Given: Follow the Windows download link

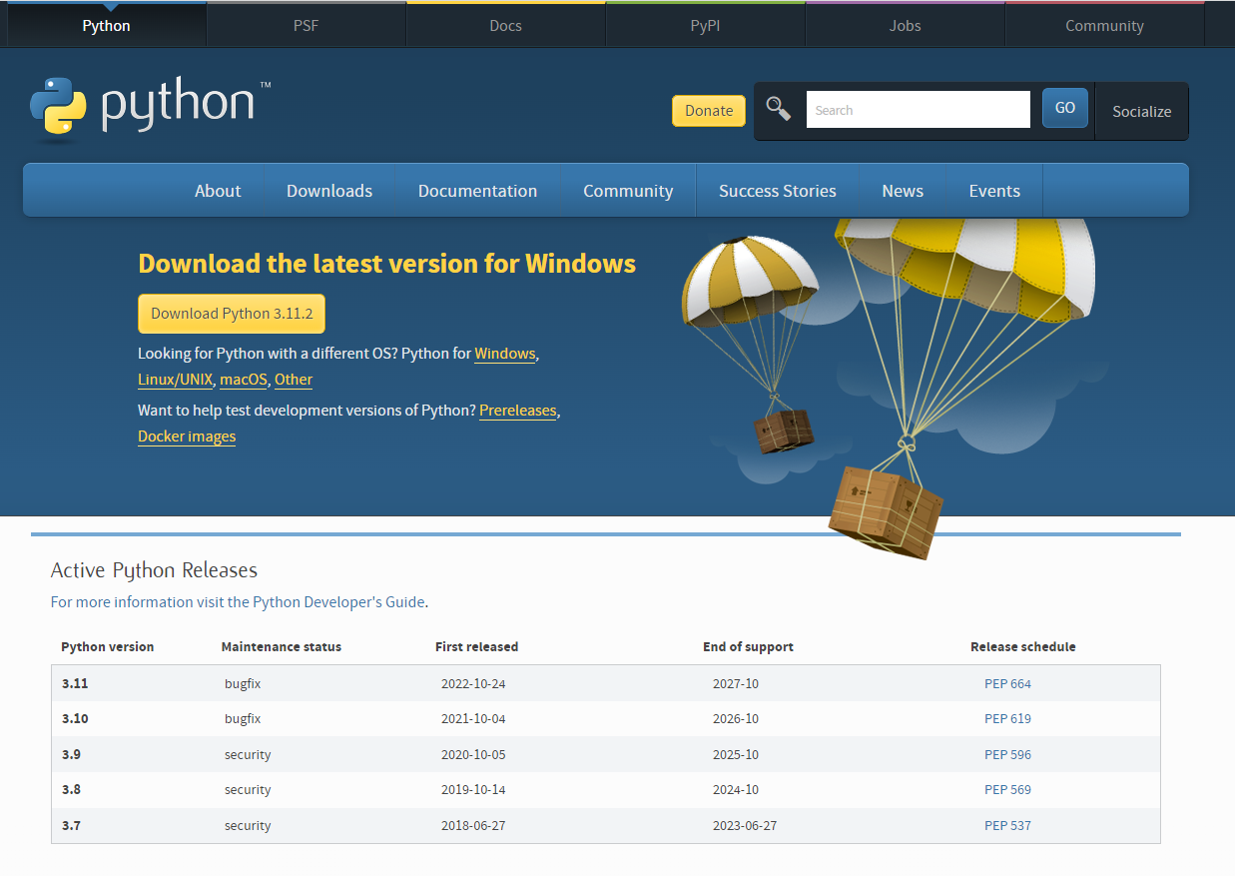Looking at the screenshot, I should click(x=505, y=354).
